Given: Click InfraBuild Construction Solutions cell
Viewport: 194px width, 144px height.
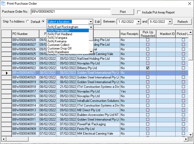Looking at the screenshot, I should point(98,101).
